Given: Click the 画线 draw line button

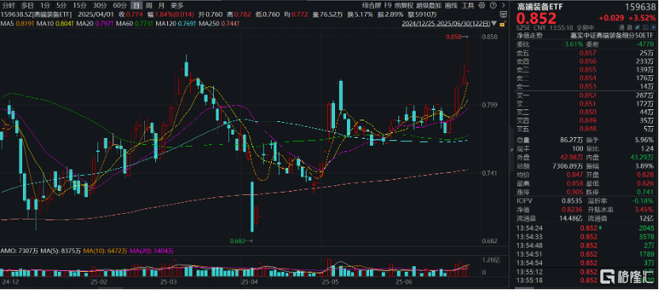Looking at the screenshot, I should (451, 6).
